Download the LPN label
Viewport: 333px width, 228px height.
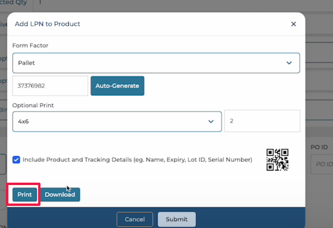click(60, 195)
